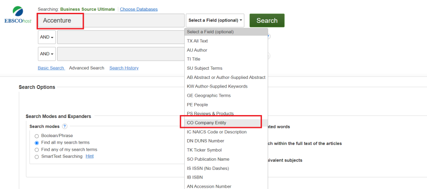Select SmartText Searching mode

(37, 157)
